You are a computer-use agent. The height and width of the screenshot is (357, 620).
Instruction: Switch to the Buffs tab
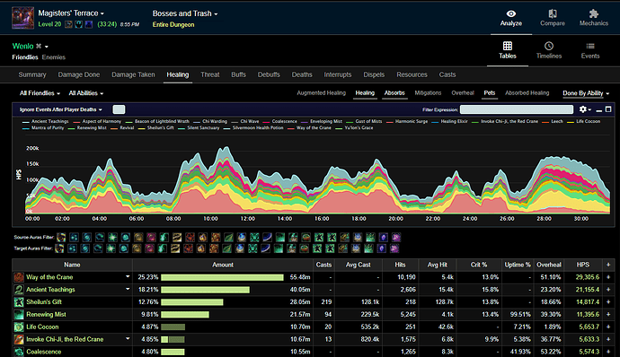tap(238, 74)
